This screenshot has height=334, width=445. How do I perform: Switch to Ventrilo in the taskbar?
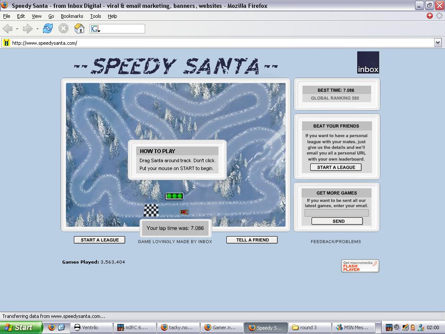pos(91,327)
